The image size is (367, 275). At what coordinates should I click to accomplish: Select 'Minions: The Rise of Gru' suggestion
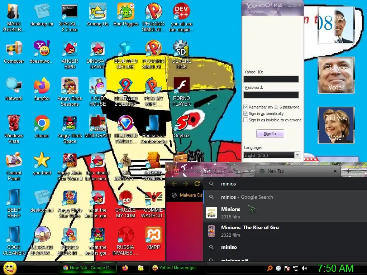(285, 231)
